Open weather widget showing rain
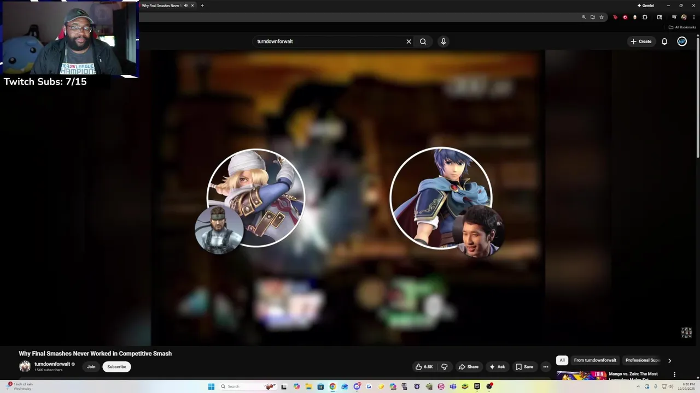Image resolution: width=700 pixels, height=393 pixels. [x=19, y=386]
